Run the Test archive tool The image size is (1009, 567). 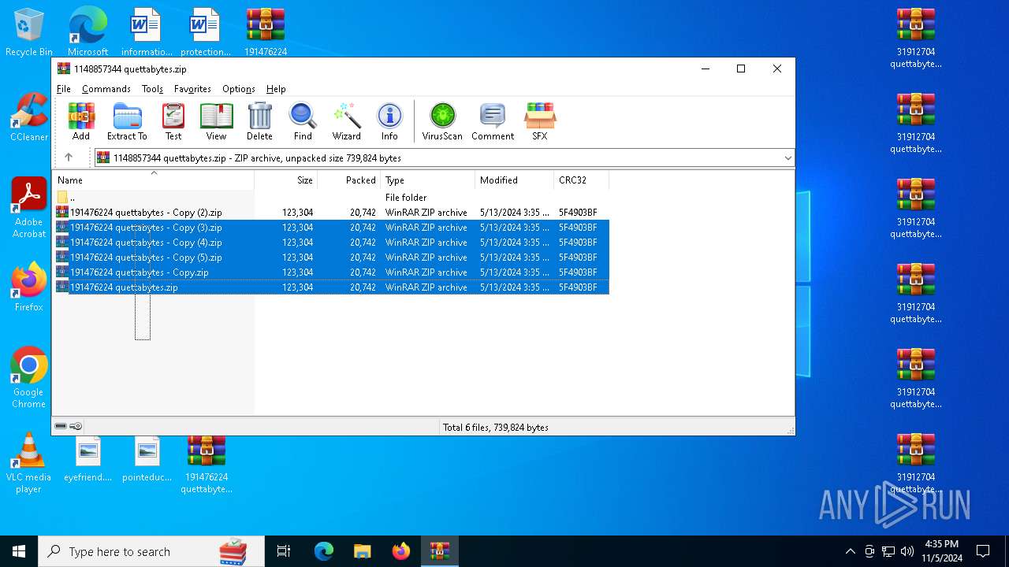click(x=173, y=121)
